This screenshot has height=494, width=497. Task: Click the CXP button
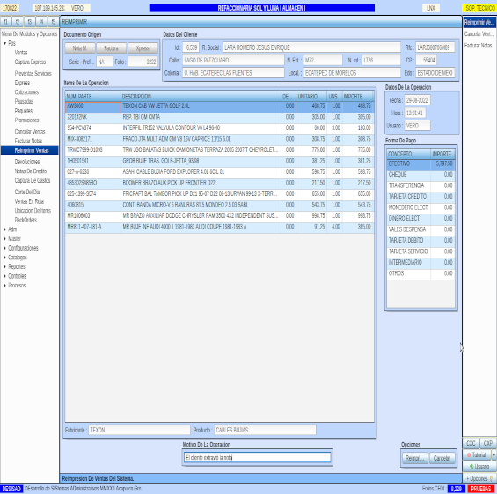point(488,443)
